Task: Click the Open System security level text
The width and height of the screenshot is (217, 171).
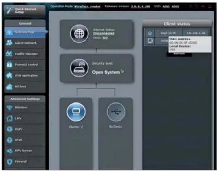Action: pyautogui.click(x=106, y=72)
